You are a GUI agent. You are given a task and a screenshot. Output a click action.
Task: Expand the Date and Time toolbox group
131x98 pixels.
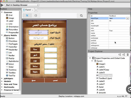tap(2, 84)
